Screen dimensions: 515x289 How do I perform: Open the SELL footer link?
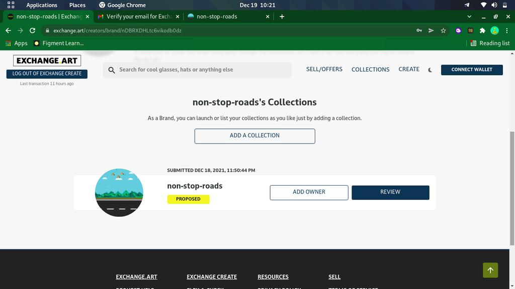point(334,277)
